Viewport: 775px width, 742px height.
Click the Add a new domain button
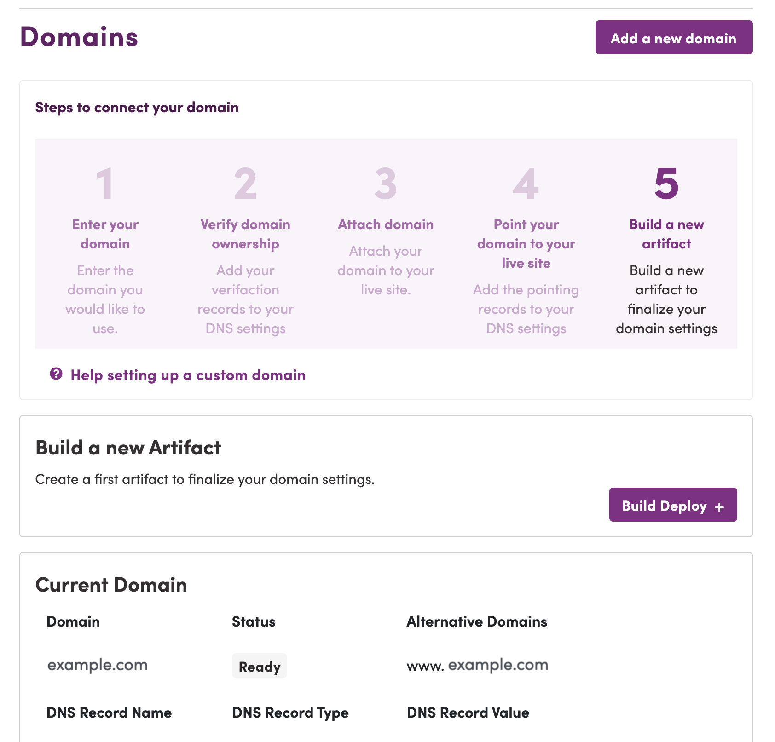[x=674, y=37]
